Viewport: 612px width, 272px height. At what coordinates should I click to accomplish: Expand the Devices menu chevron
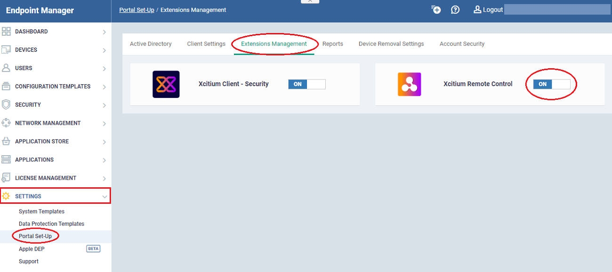tap(105, 50)
